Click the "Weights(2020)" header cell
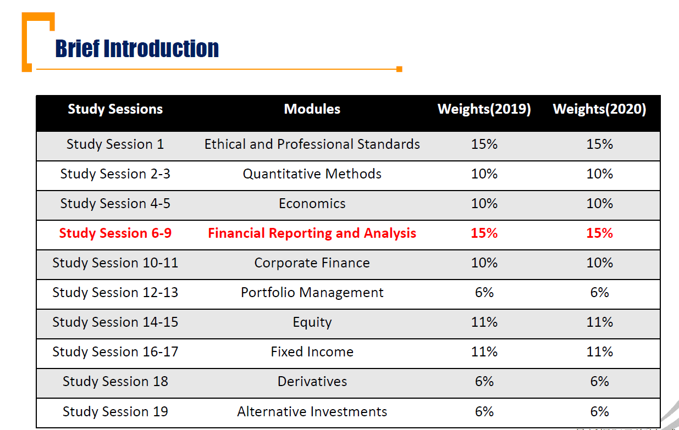 599,109
